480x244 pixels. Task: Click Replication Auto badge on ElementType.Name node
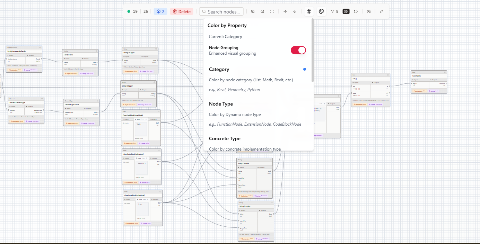(72, 123)
